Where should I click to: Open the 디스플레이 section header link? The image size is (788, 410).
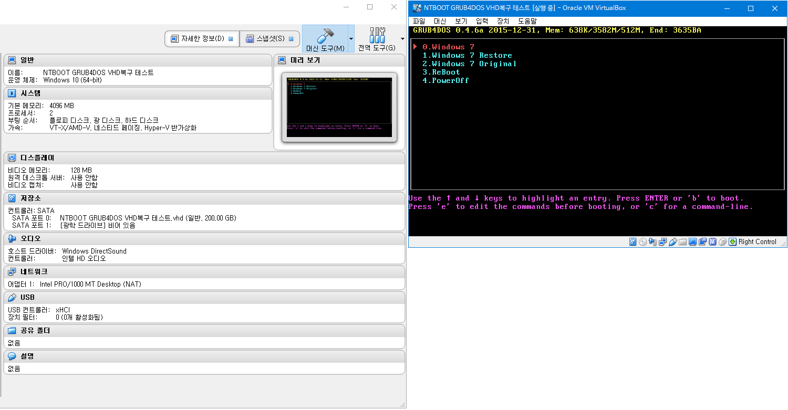coord(37,157)
